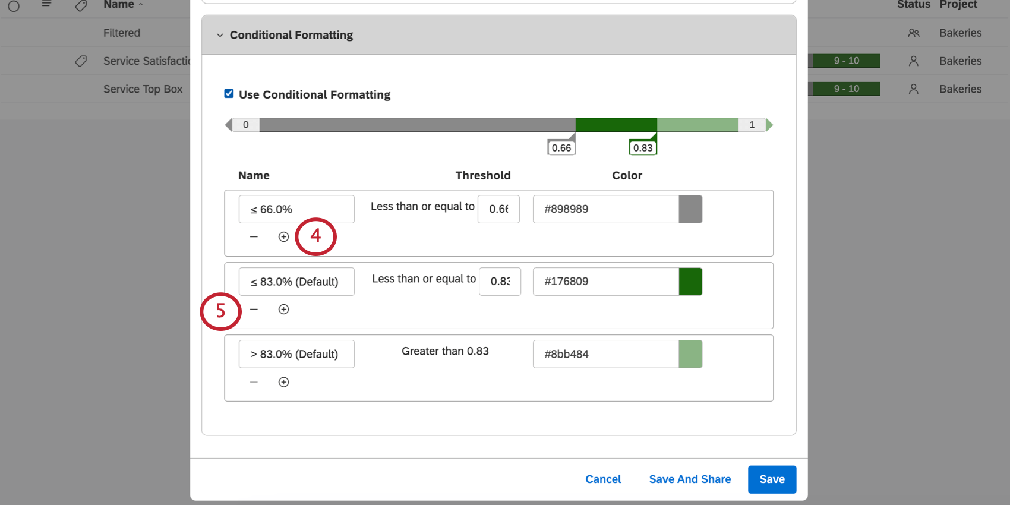Remove the ≤ 83.0% (Default) rule
1010x505 pixels.
pos(254,310)
